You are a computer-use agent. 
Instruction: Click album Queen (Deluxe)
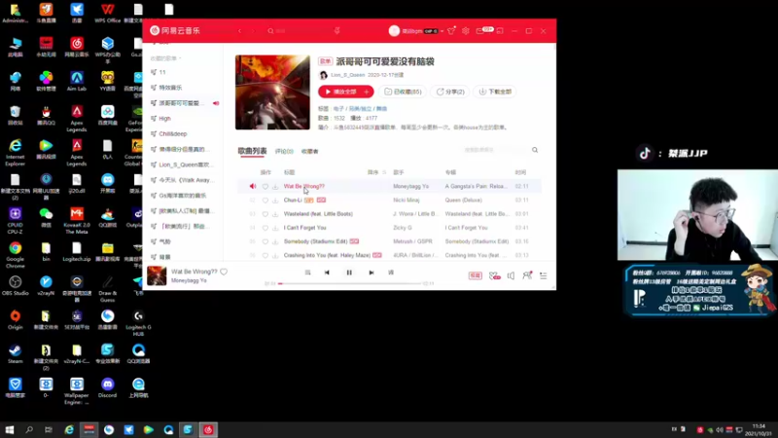(464, 201)
